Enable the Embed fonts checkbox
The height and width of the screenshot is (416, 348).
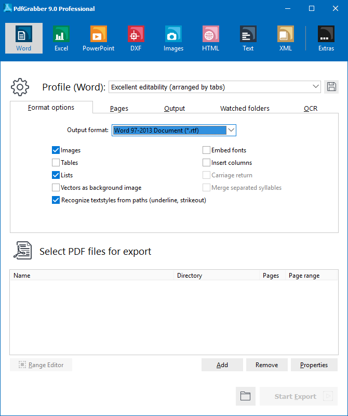coord(206,150)
